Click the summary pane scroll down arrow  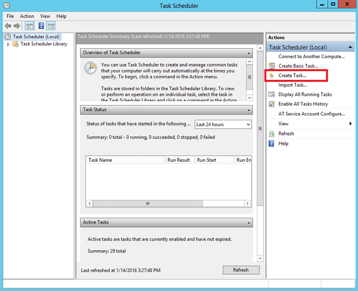pyautogui.click(x=260, y=259)
